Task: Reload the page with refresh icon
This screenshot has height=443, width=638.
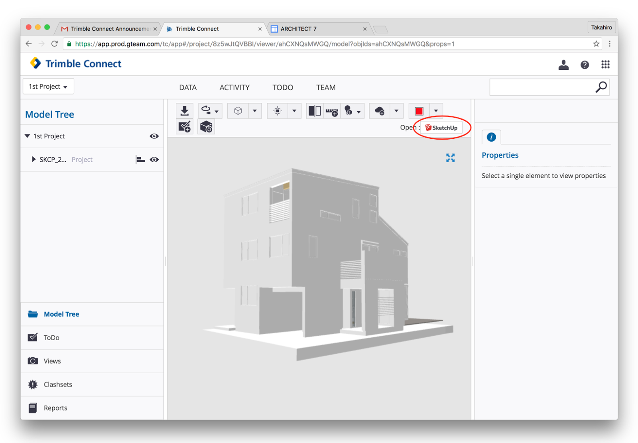Action: [55, 44]
